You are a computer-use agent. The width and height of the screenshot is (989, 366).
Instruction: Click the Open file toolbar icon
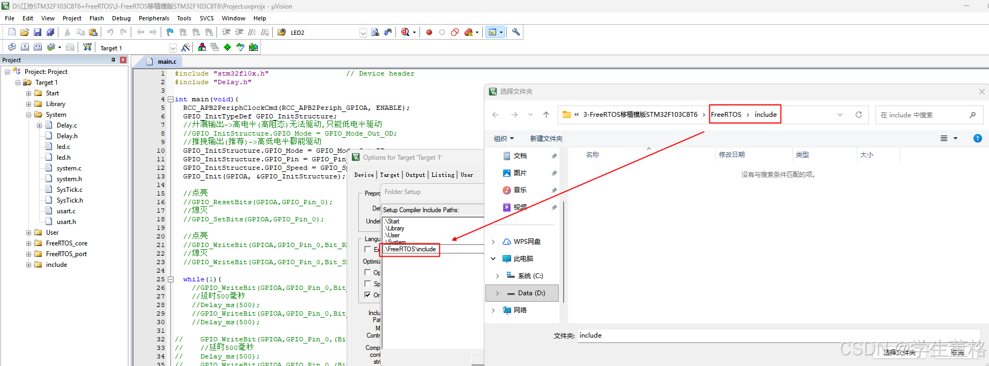tap(25, 32)
